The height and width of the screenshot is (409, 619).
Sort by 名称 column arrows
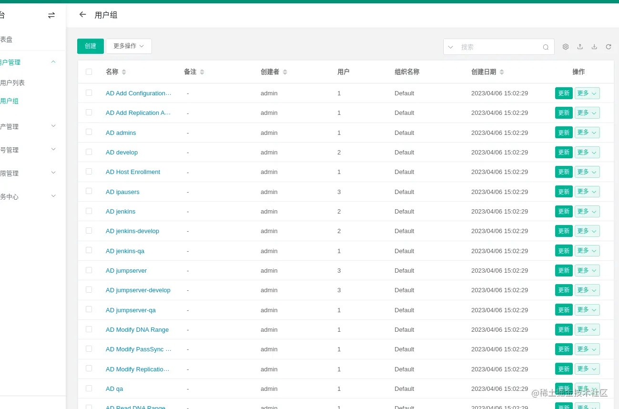point(124,72)
